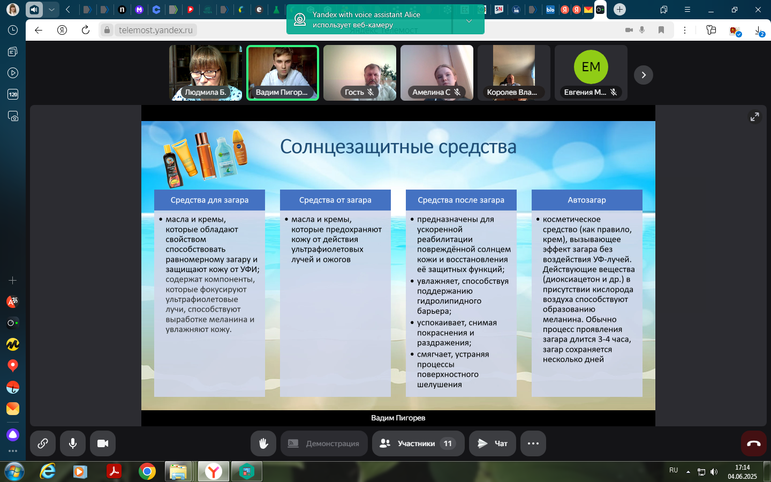Reload the telemost page
This screenshot has height=482, width=771.
(86, 30)
